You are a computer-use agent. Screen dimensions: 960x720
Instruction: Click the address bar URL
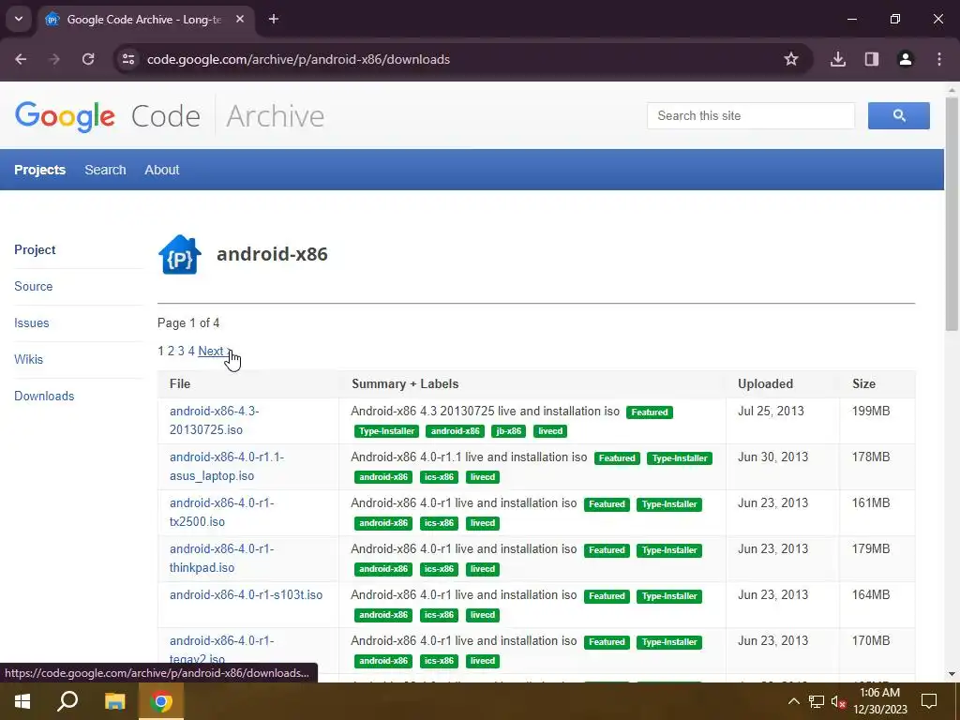click(x=298, y=59)
